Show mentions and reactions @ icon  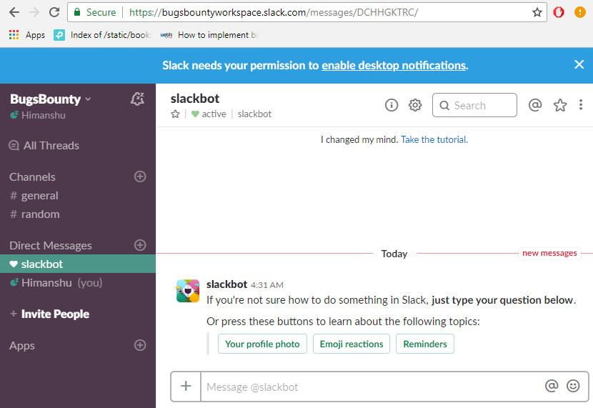point(535,105)
